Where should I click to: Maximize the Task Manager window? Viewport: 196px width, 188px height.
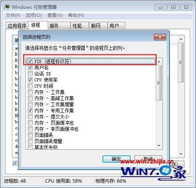coord(173,7)
